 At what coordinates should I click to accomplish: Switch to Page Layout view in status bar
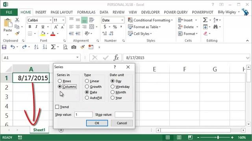tap(179, 137)
